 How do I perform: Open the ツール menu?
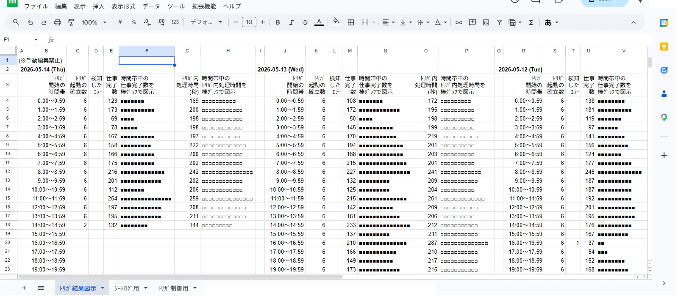point(176,6)
